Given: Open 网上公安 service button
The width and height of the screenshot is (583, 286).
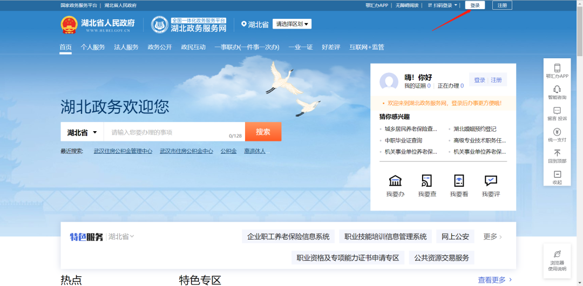Looking at the screenshot, I should pos(456,236).
